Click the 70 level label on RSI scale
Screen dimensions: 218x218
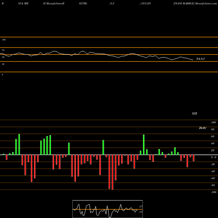click(x=3, y=50)
